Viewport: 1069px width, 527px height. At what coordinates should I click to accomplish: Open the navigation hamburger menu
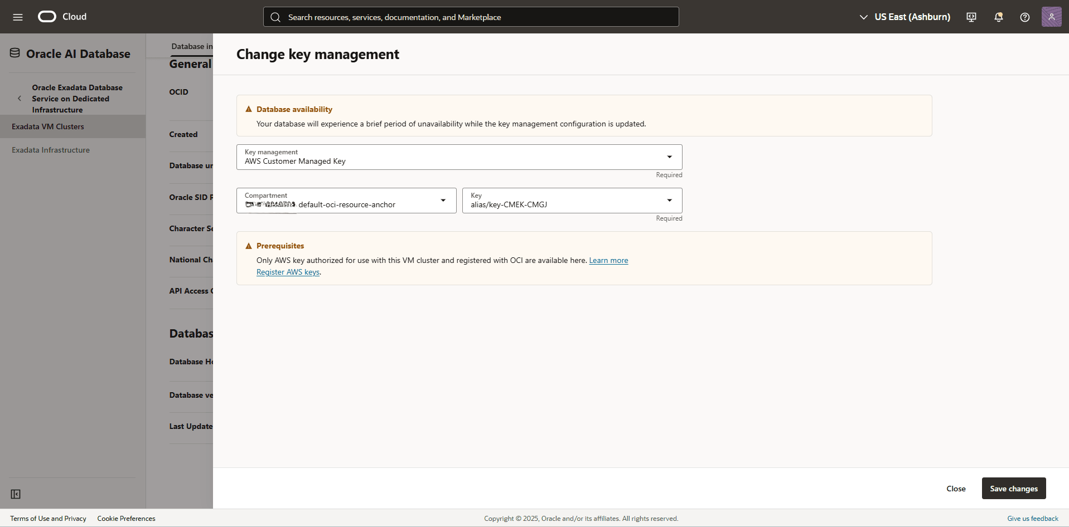18,17
